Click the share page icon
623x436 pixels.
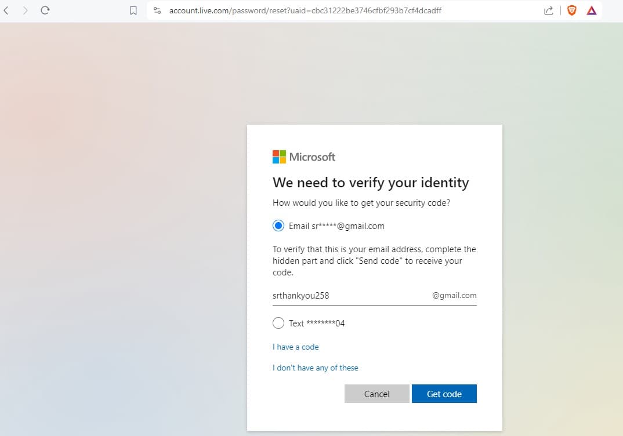(x=549, y=10)
